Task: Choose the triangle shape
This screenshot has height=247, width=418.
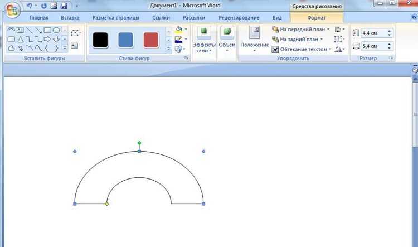Action: tap(20, 40)
